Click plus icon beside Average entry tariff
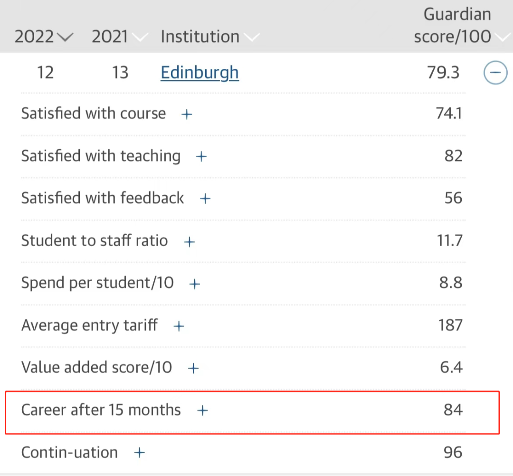513x476 pixels. click(179, 326)
